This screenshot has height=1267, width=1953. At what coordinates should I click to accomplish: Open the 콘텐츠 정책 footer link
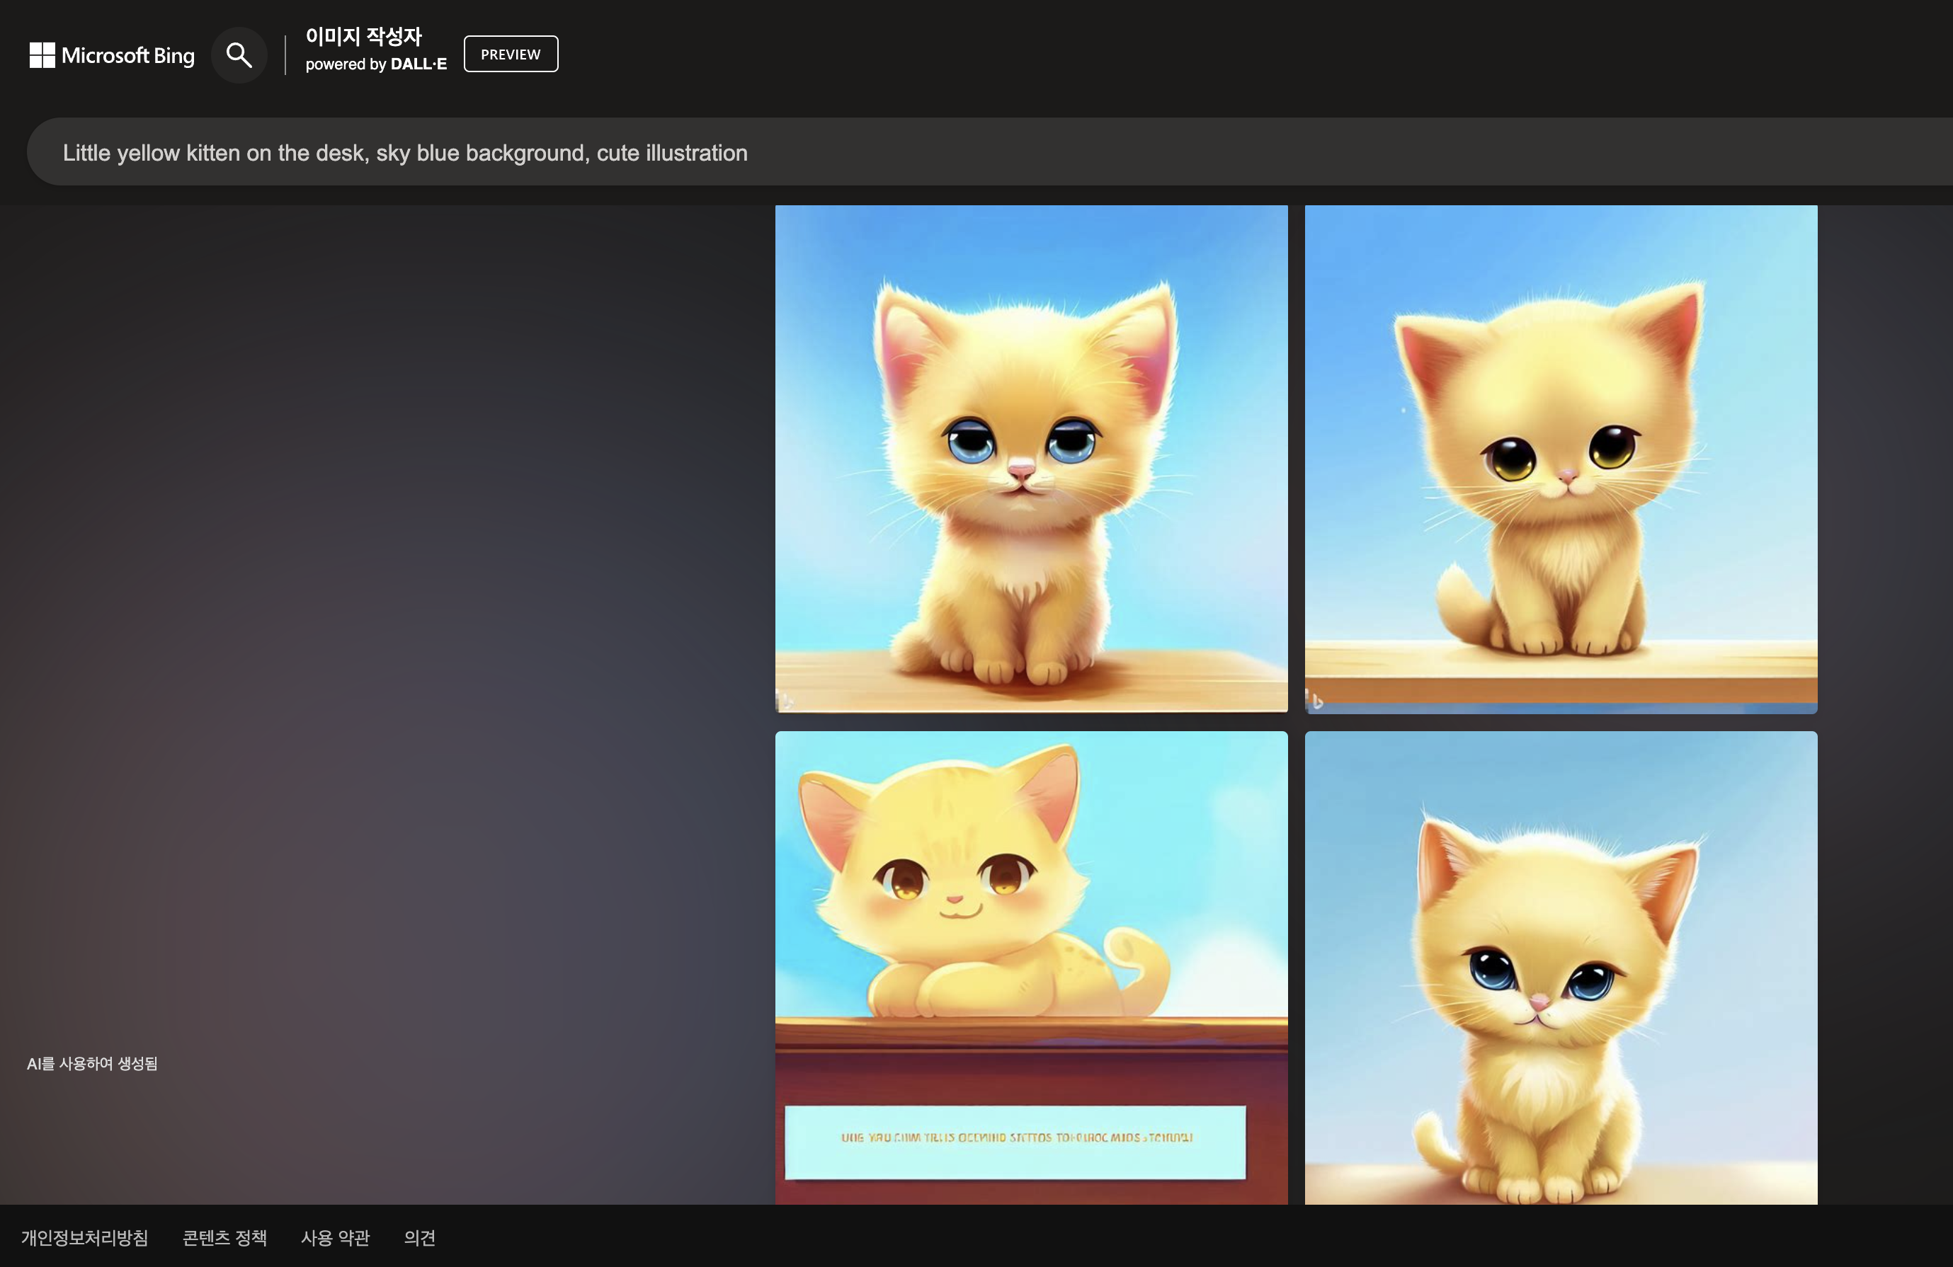pos(224,1237)
